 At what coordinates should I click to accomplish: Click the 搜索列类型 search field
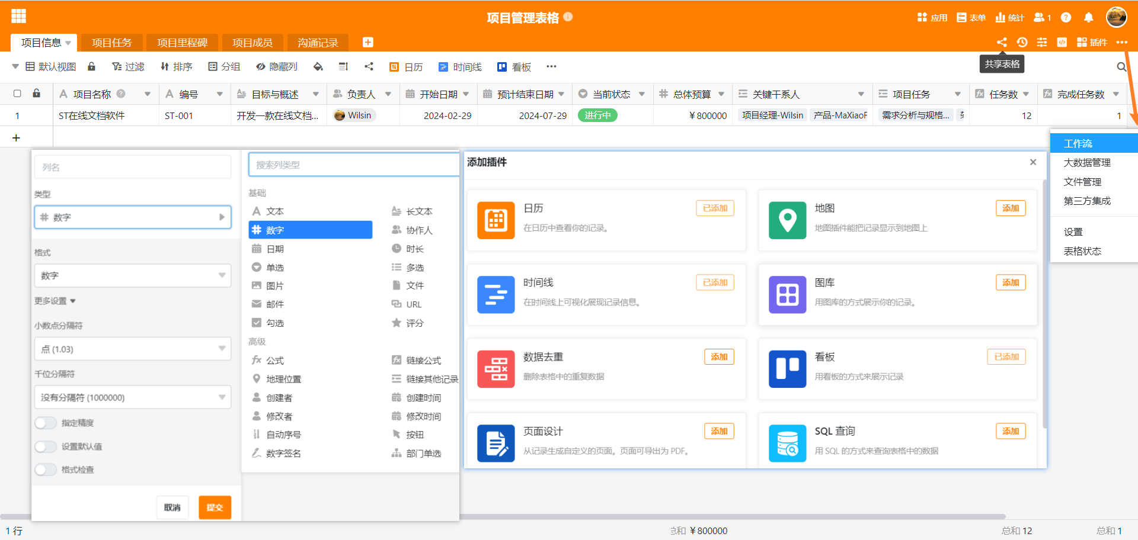[x=354, y=165]
